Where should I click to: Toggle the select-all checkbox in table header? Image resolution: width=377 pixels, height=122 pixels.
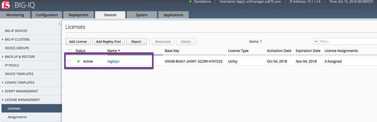pos(70,51)
